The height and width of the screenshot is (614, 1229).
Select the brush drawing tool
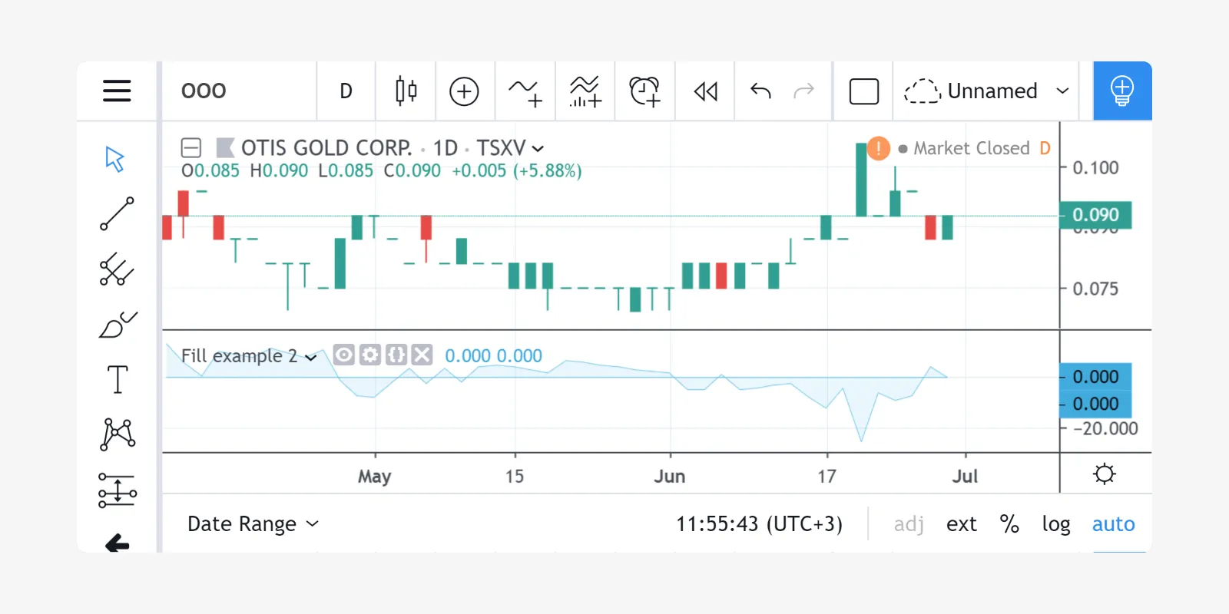[117, 325]
